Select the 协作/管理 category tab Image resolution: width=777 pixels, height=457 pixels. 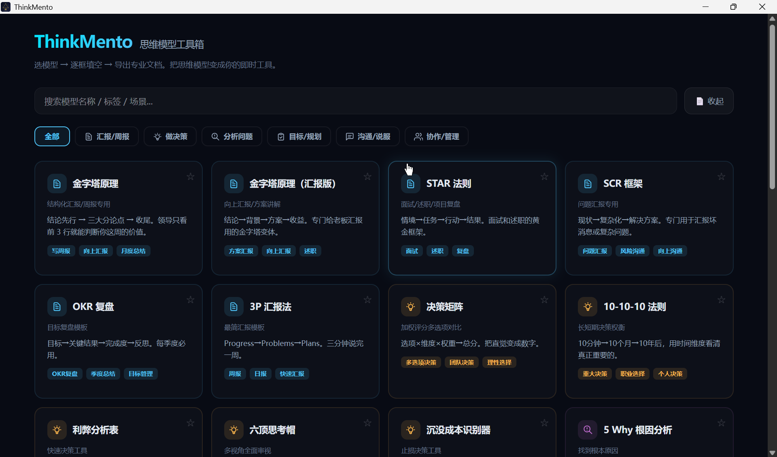pyautogui.click(x=437, y=137)
